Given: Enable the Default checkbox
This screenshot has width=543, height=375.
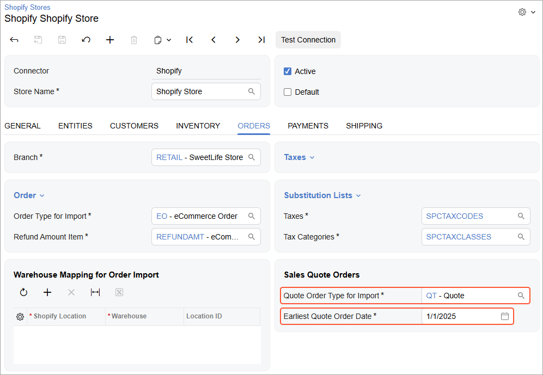Looking at the screenshot, I should [288, 92].
